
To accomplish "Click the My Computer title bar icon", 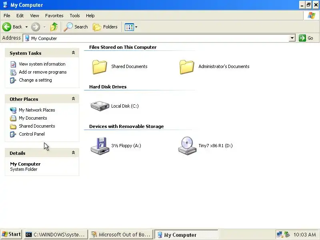I will point(5,5).
